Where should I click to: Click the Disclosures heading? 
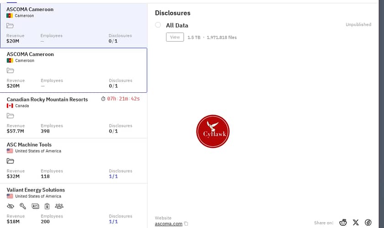pos(173,13)
